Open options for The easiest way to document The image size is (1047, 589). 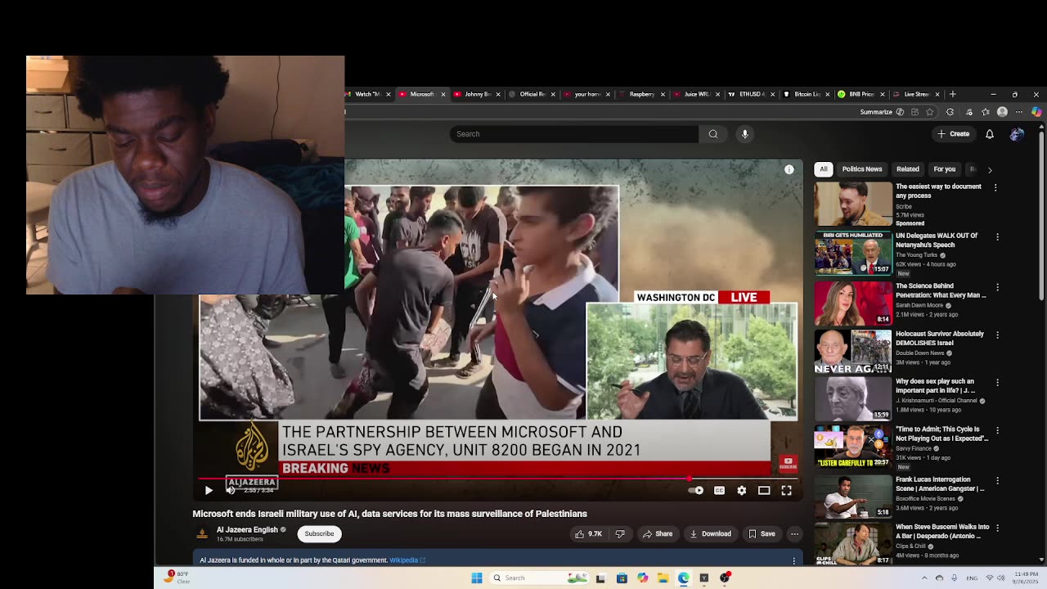(x=995, y=188)
